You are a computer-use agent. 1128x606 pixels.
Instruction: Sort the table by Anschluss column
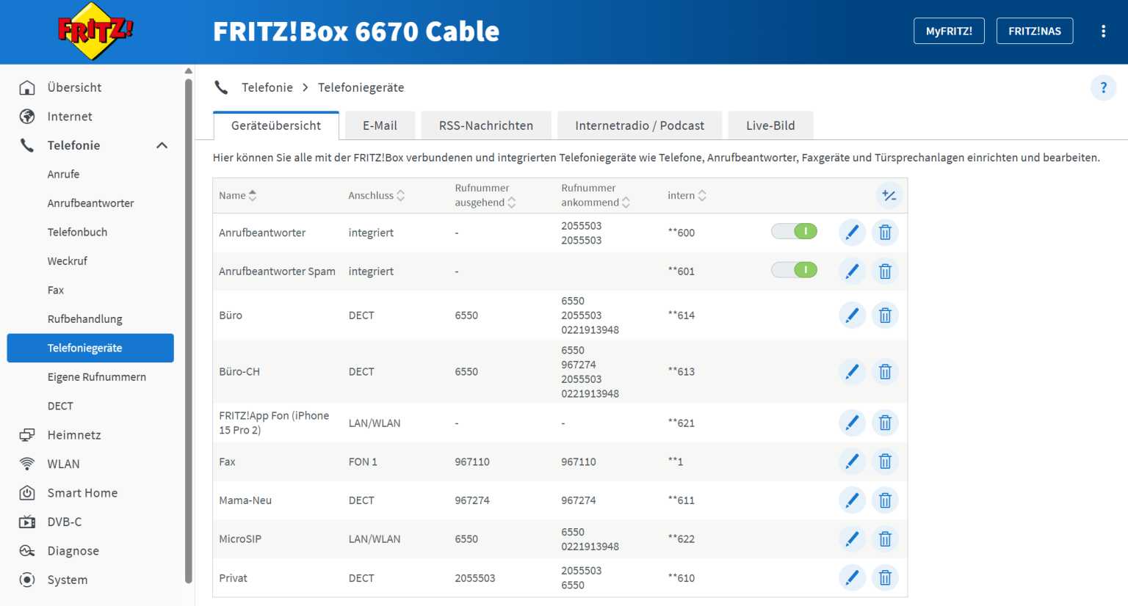377,195
